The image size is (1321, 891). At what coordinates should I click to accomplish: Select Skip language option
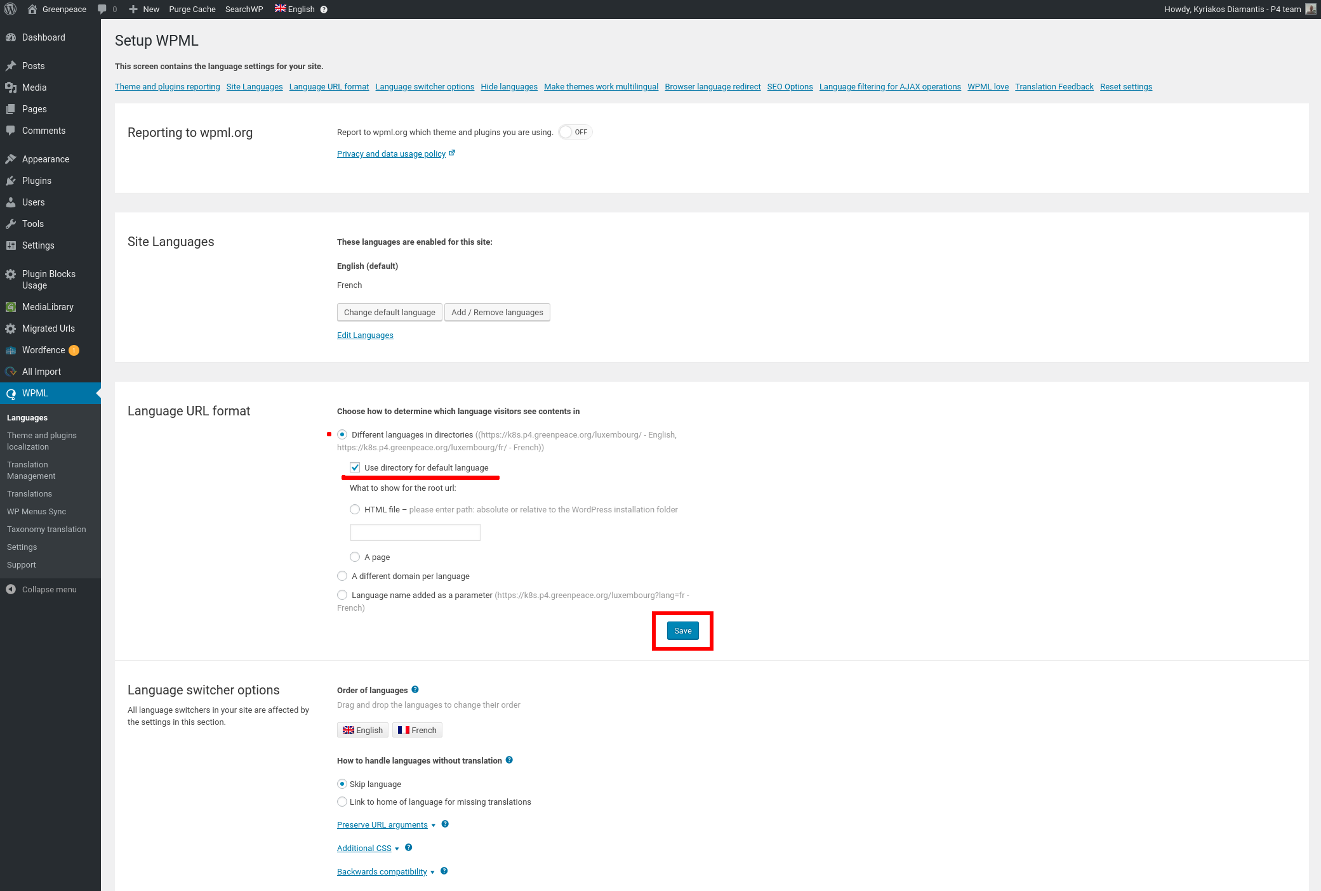[x=342, y=784]
